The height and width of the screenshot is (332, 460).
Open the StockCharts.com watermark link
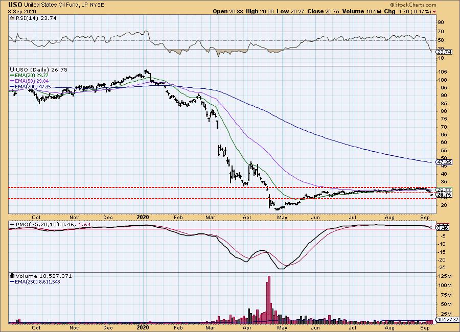tap(413, 5)
